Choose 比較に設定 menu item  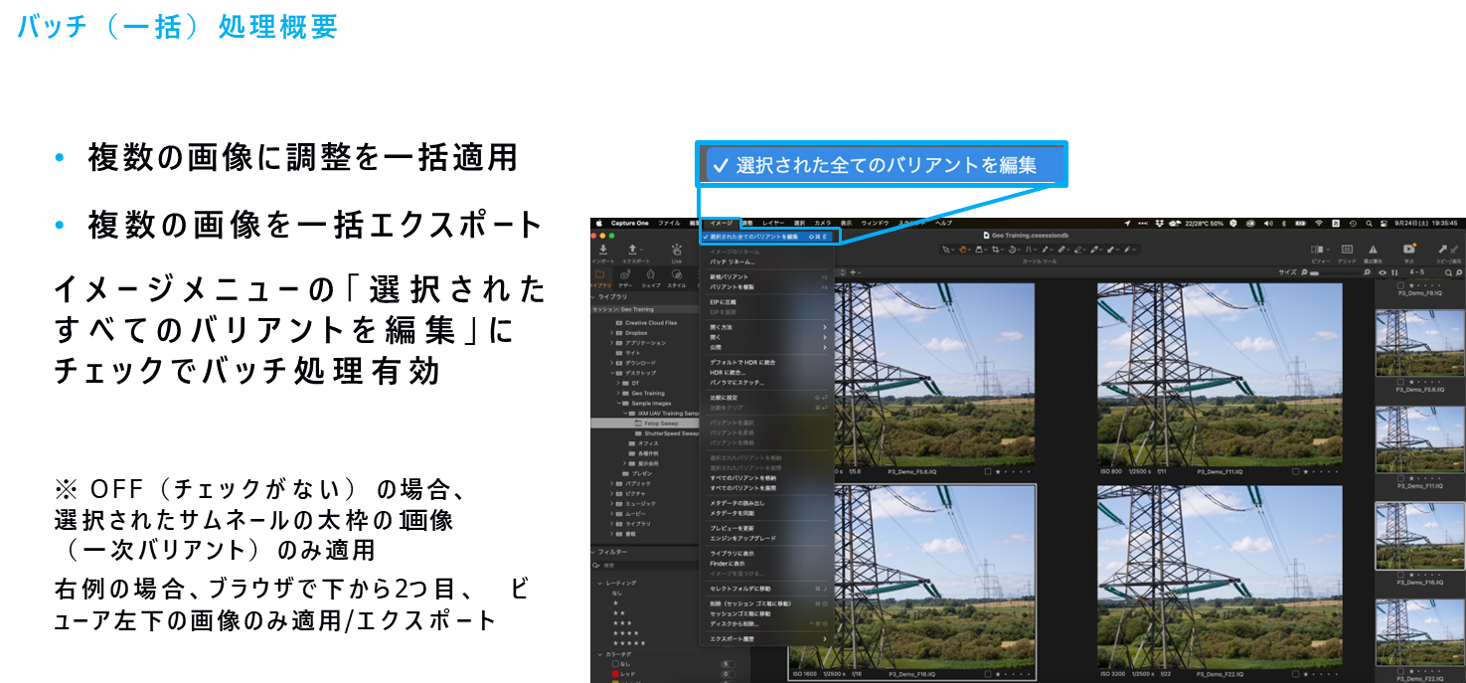[x=766, y=397]
